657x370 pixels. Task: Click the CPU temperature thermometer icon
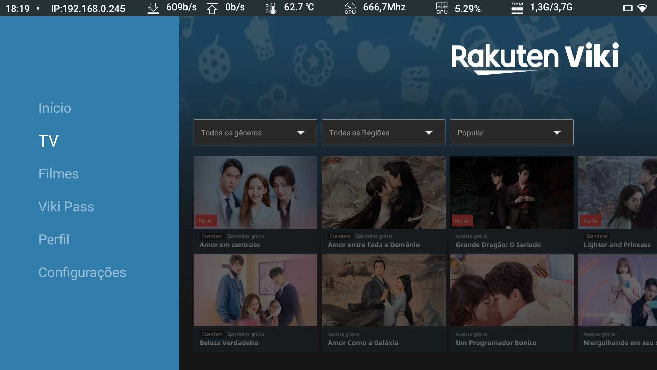[x=271, y=8]
